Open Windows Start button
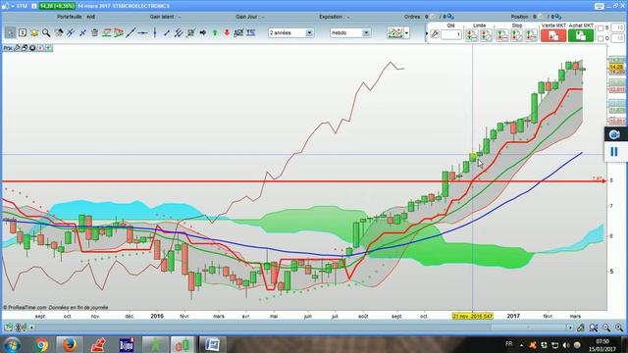Image resolution: width=628 pixels, height=353 pixels. 12,345
